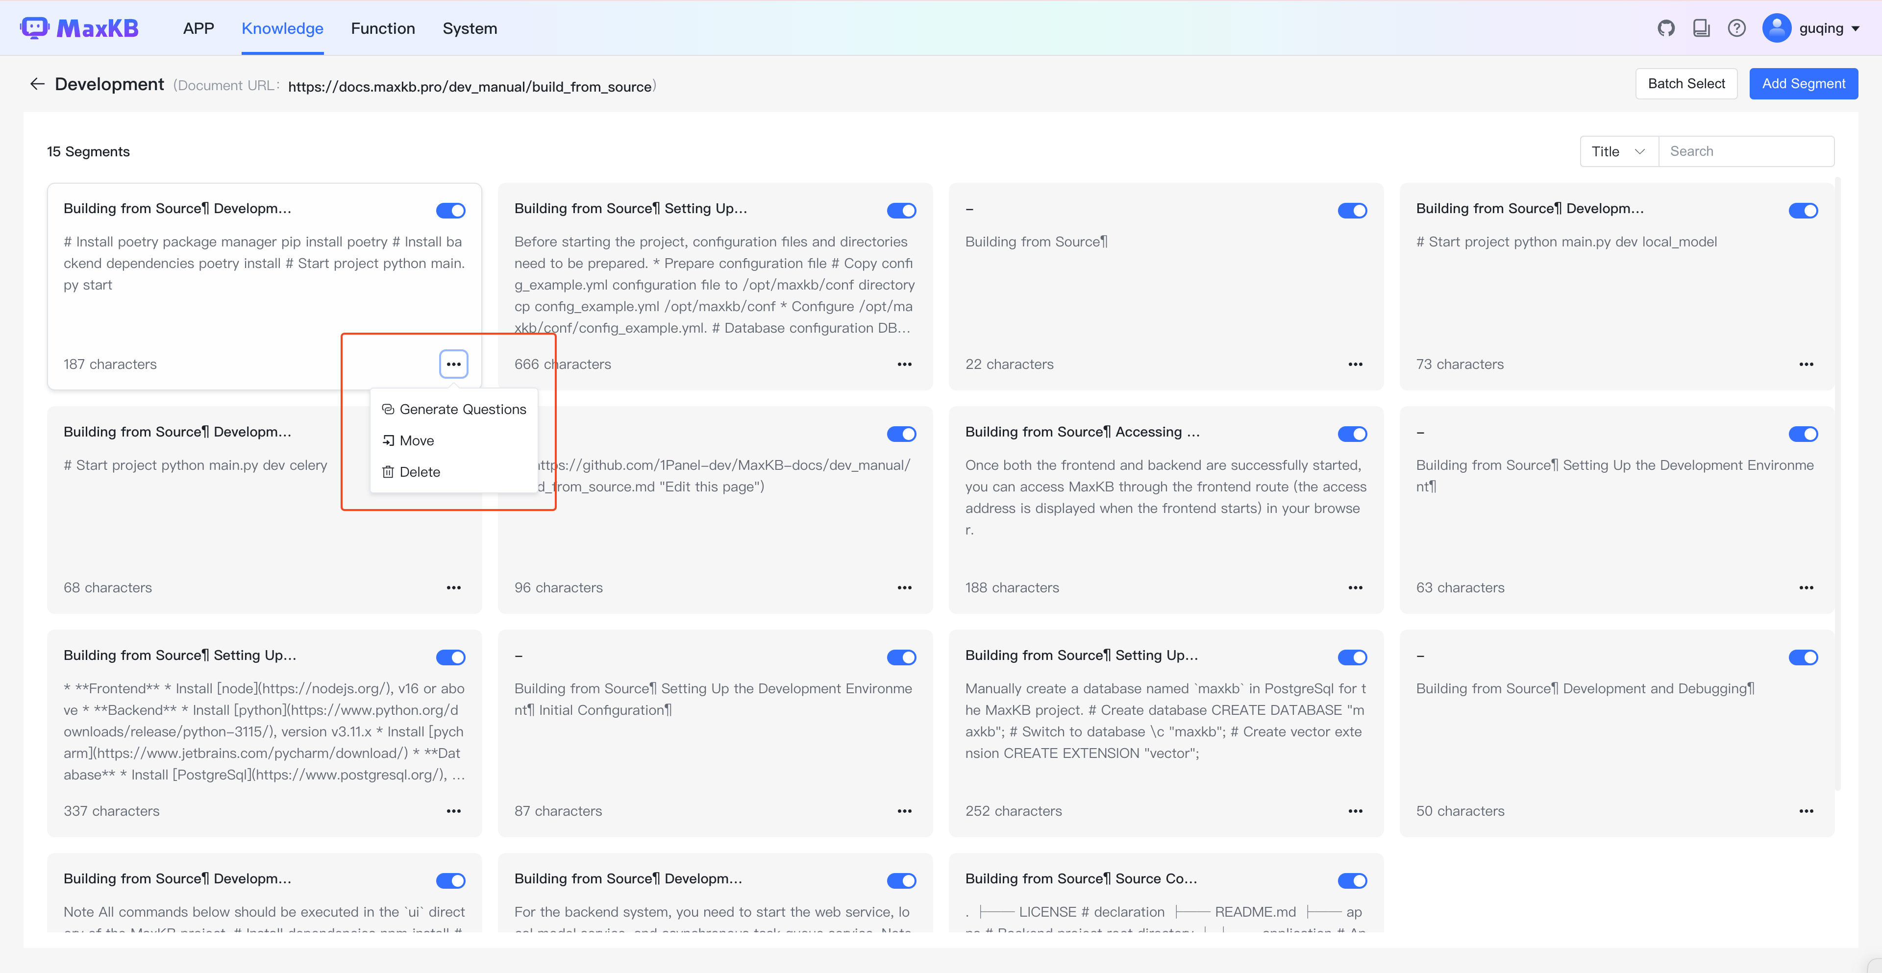
Task: Open more options on the 50 characters card
Action: pos(1806,811)
